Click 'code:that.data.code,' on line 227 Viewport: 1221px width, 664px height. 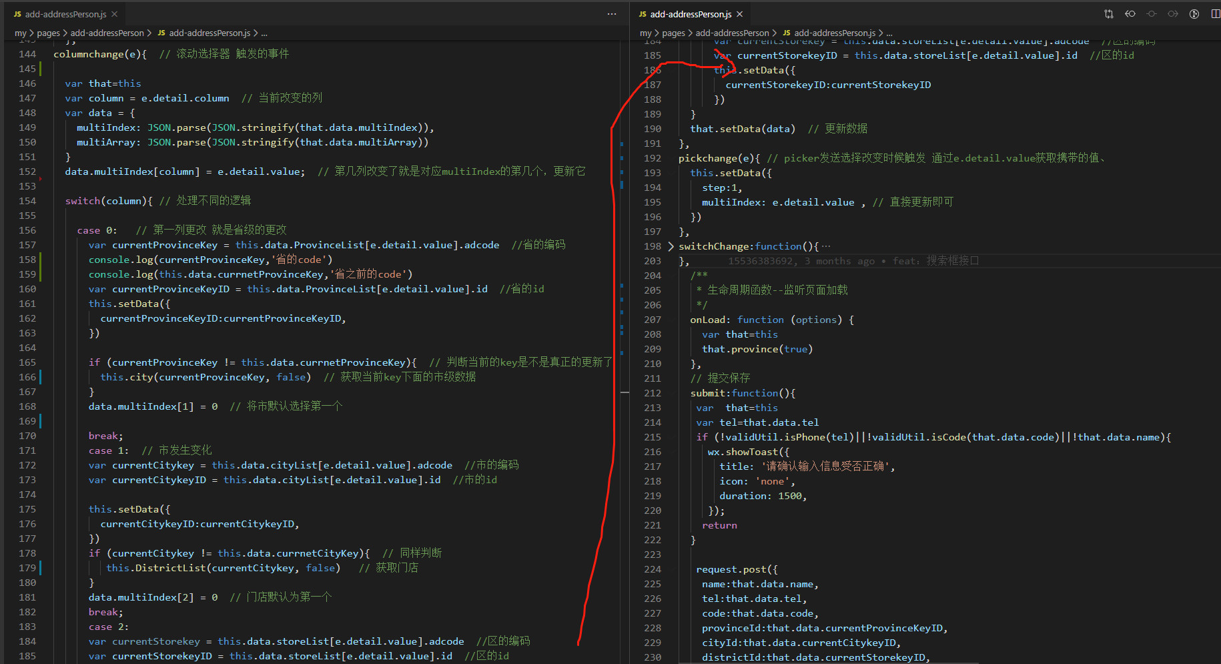click(761, 613)
